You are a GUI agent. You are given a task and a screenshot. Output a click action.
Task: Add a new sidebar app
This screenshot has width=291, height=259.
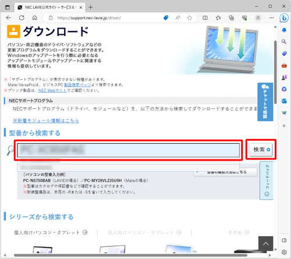(x=284, y=126)
